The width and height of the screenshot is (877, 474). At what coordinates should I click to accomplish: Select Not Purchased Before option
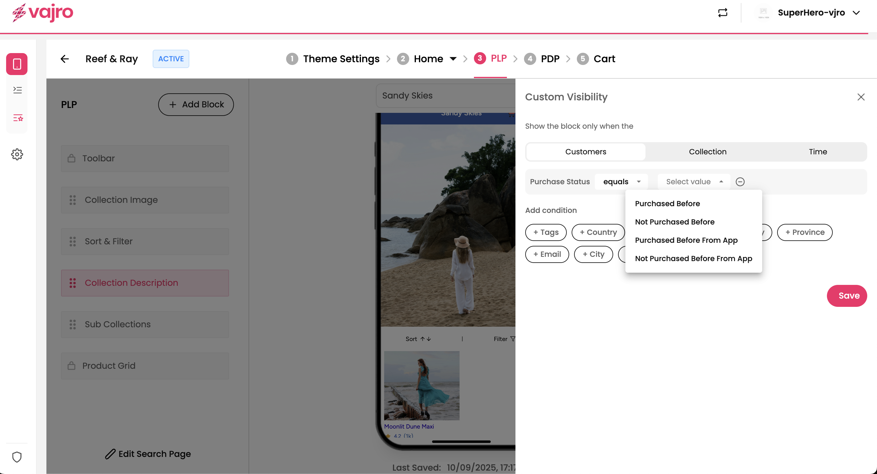(x=675, y=222)
